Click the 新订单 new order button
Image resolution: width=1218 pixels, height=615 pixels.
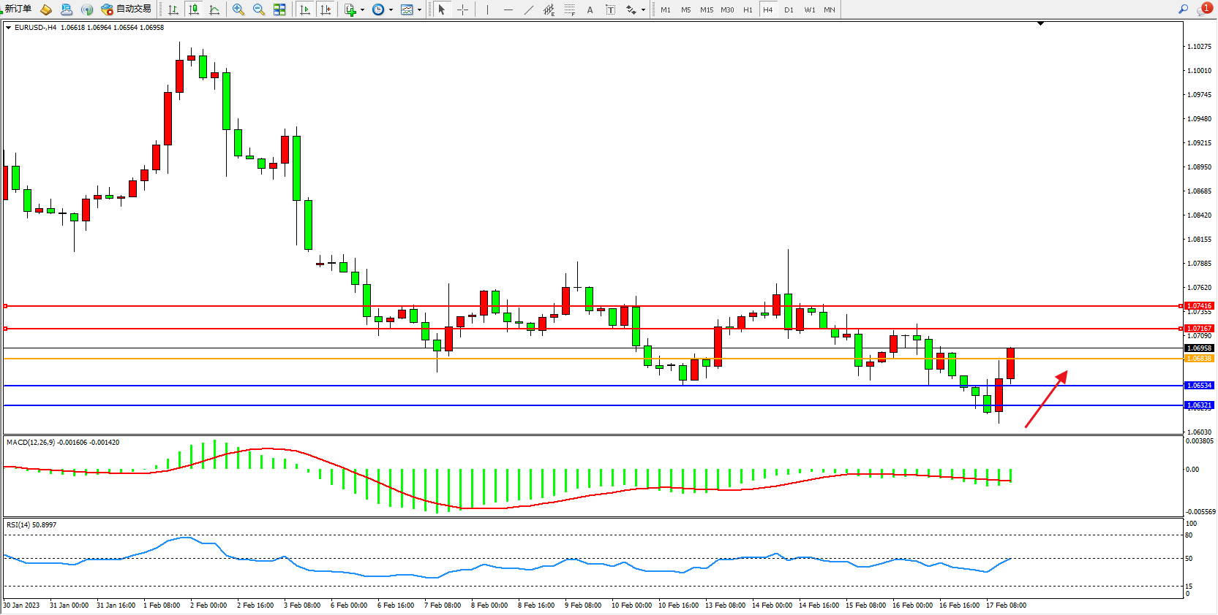coord(16,9)
